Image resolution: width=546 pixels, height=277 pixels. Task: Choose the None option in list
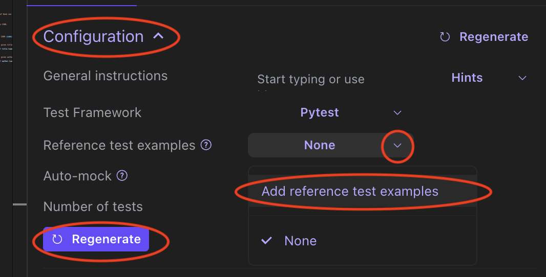(362, 241)
